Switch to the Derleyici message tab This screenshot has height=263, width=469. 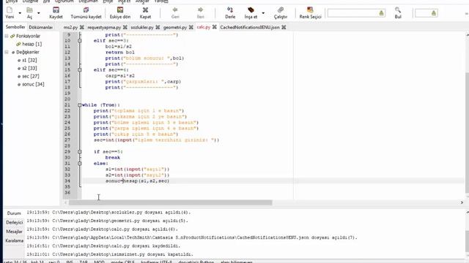pyautogui.click(x=15, y=222)
